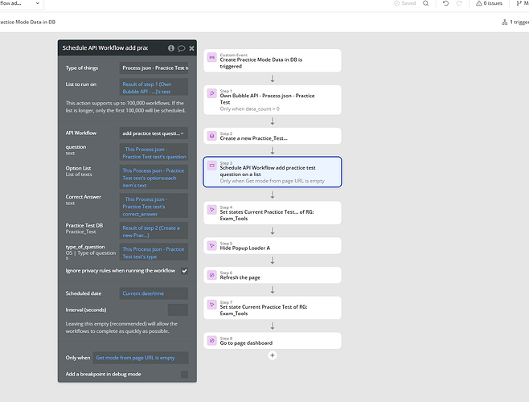Open the comment bubble icon in panel header
Viewport: 529px width, 402px height.
[181, 48]
